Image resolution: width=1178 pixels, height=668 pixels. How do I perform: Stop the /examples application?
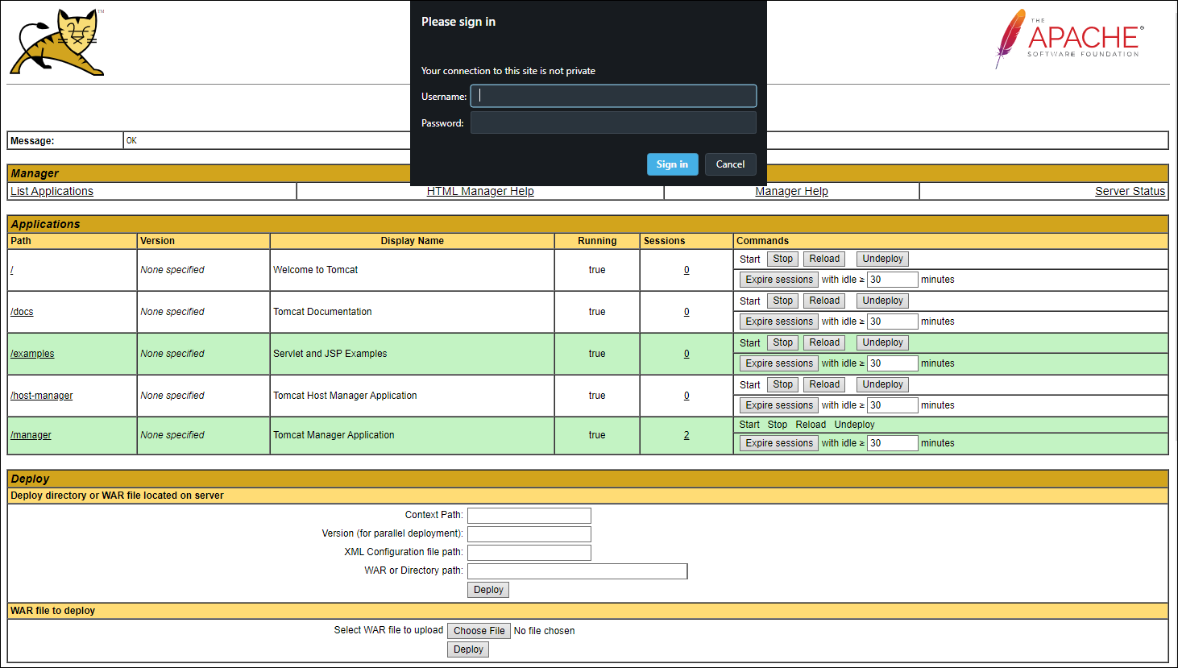[x=783, y=342]
